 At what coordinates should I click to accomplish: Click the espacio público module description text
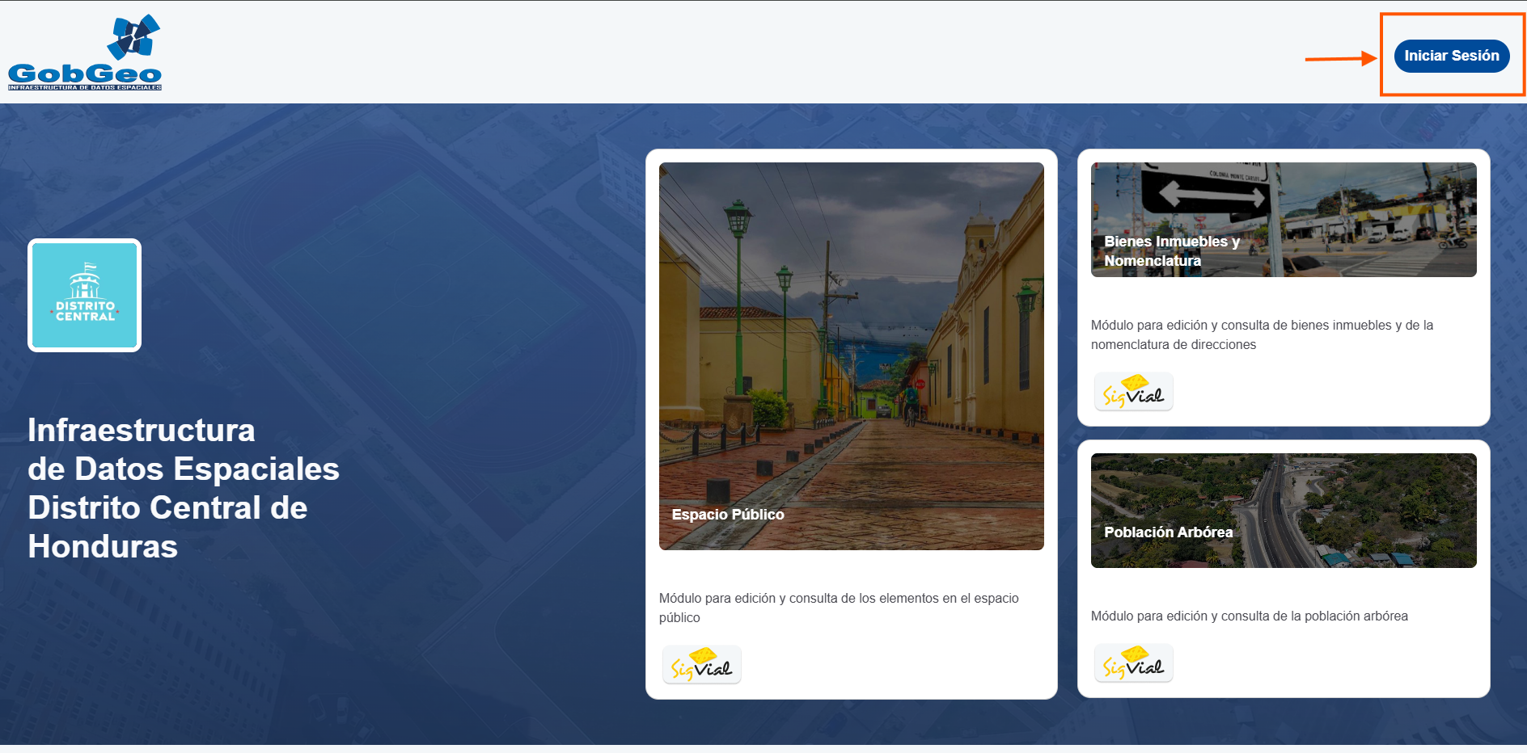pyautogui.click(x=838, y=608)
